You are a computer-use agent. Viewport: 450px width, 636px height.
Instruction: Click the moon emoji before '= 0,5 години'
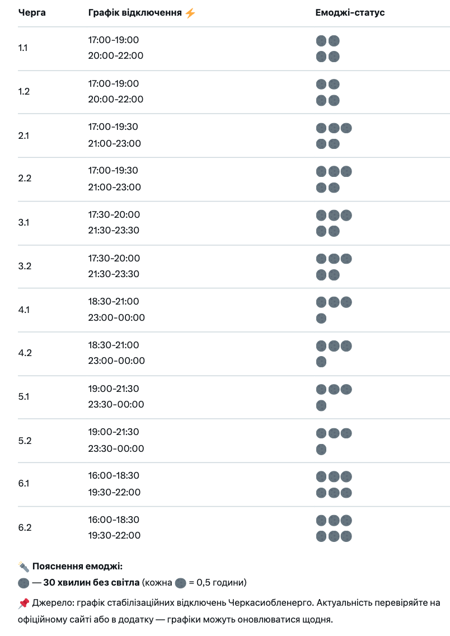tap(180, 583)
